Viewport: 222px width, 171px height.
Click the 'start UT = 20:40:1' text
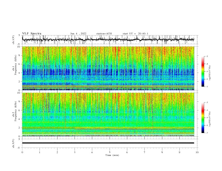coord(135,34)
